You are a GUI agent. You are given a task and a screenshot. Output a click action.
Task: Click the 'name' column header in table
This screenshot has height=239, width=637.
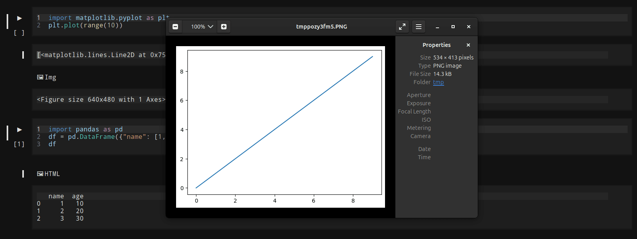tap(56, 196)
